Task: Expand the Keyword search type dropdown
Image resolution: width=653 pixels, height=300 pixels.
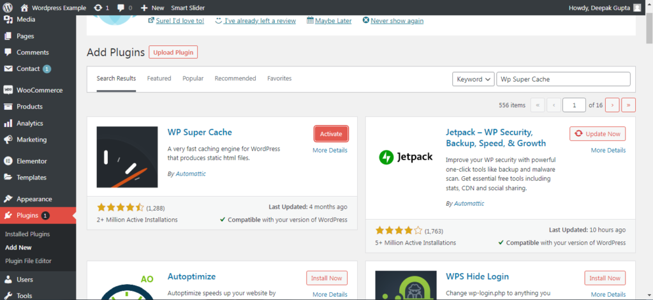Action: pos(473,79)
